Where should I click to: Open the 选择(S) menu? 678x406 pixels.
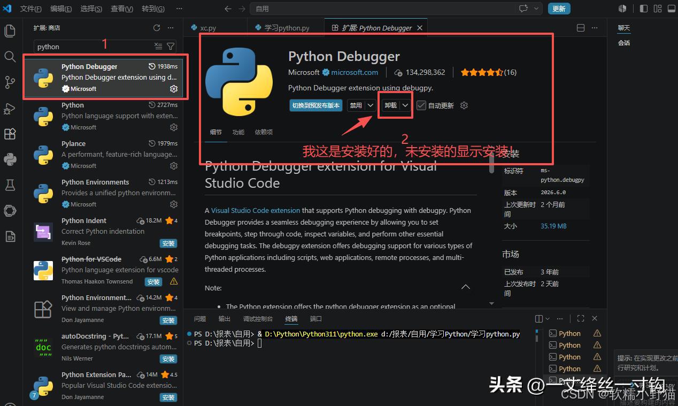(91, 9)
